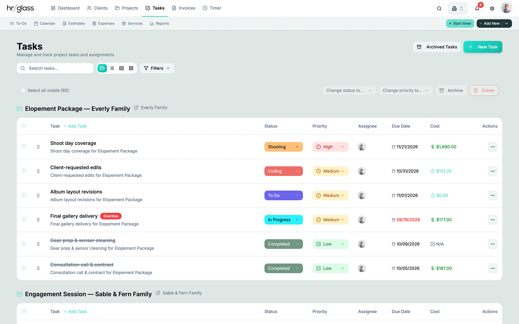
Task: Go to the Dashboard tab
Action: 65,8
